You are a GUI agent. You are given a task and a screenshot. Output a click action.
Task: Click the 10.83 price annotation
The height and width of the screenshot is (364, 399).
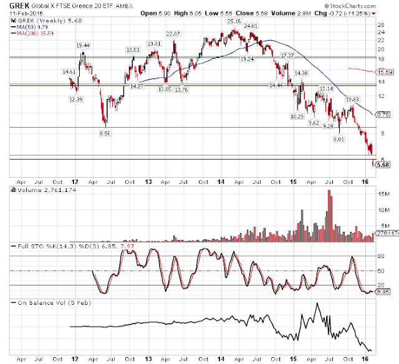tap(352, 100)
